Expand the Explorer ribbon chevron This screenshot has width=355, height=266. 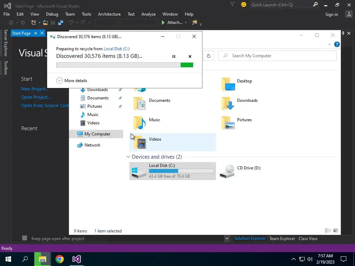coord(329,44)
